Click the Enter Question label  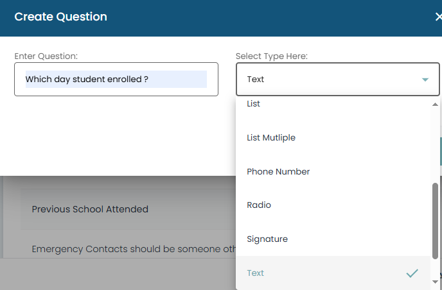tap(46, 56)
